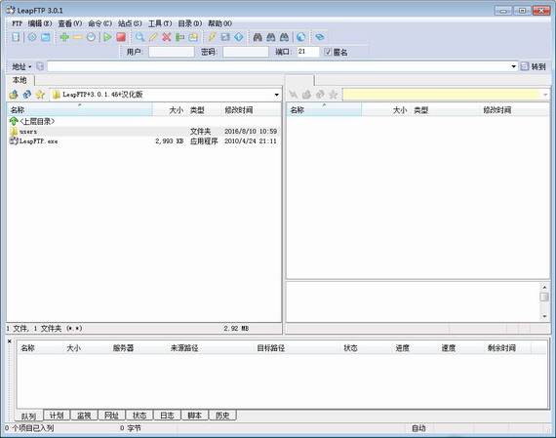Viewport: 556px width, 438px height.
Task: Switch to the 网址 tab
Action: (x=112, y=416)
